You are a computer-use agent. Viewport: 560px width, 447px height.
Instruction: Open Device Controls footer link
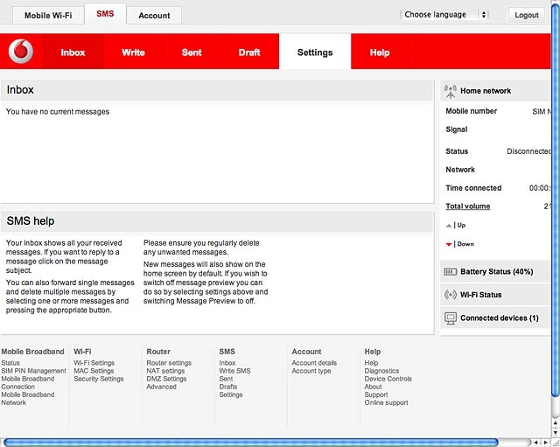(x=388, y=379)
